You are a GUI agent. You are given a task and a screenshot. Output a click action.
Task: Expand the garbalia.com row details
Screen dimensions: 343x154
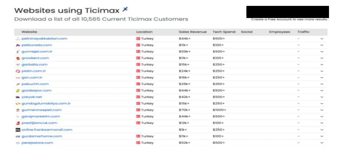point(322,65)
